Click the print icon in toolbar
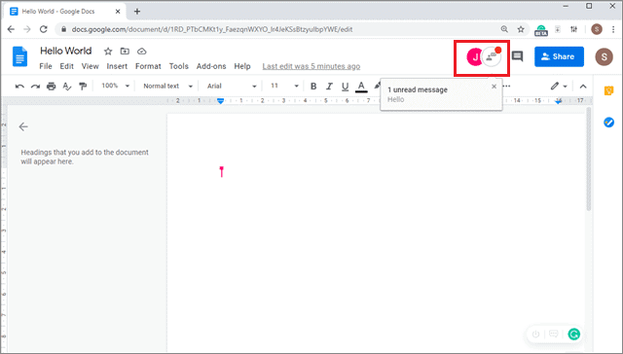Screen dimensions: 623x354 [x=51, y=87]
